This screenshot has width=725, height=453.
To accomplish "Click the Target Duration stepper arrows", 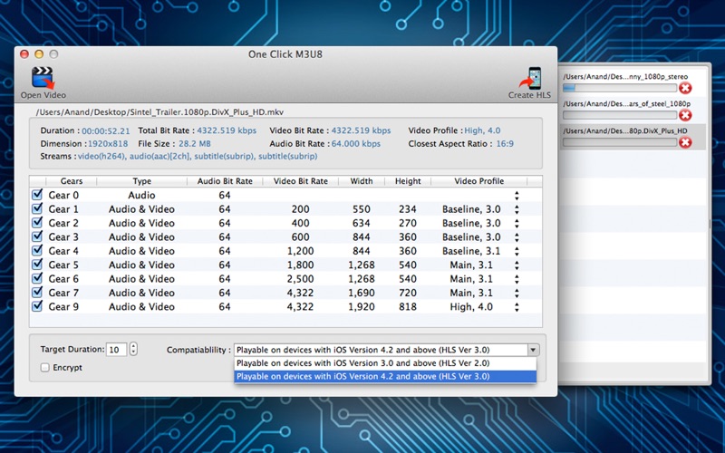I will 133,349.
